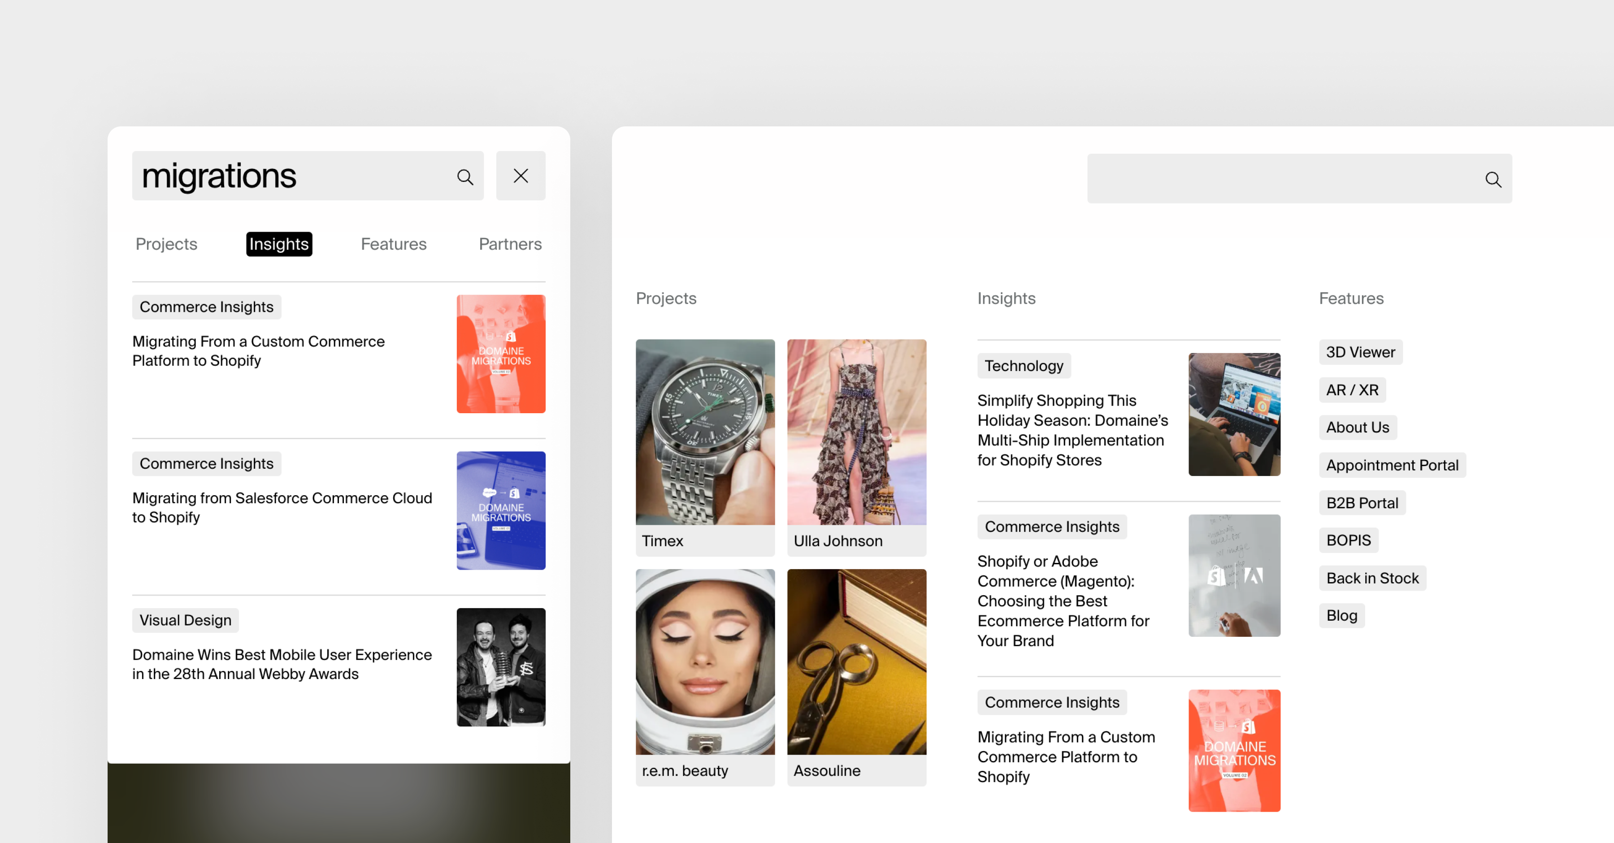
Task: Click the search magnifier icon beside 'migrations'
Action: pos(465,177)
